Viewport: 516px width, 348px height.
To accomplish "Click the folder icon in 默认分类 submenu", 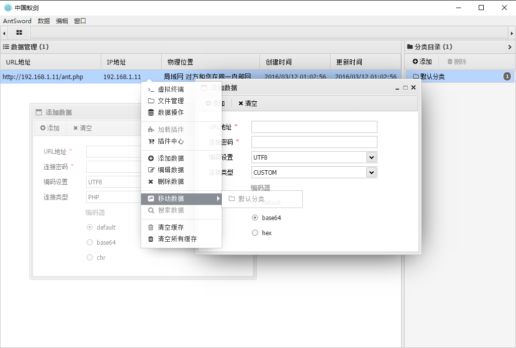I will point(232,198).
